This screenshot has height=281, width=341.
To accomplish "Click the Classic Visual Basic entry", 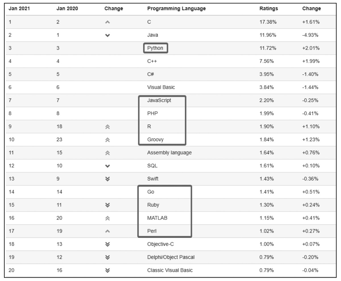I will 170,270.
